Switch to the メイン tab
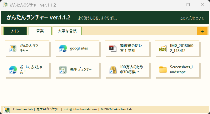This screenshot has height=114, width=210. point(15,31)
